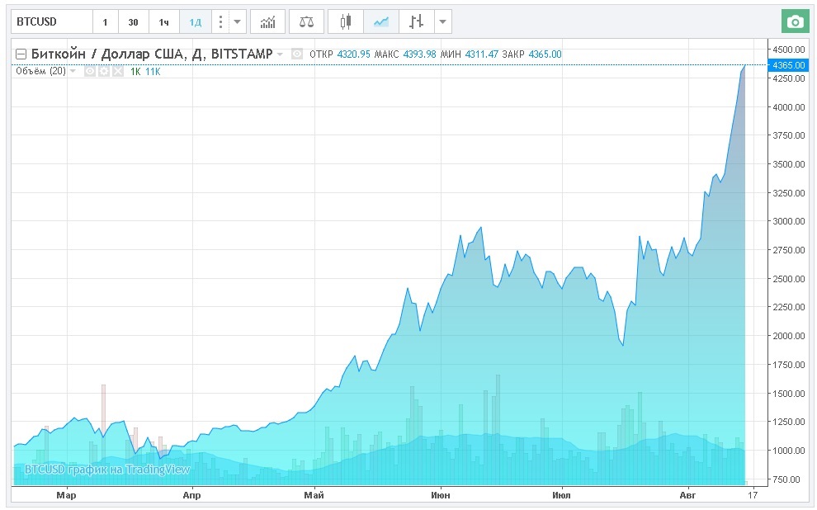Click the 4250.00 price axis label
The image size is (817, 510).
(x=789, y=78)
